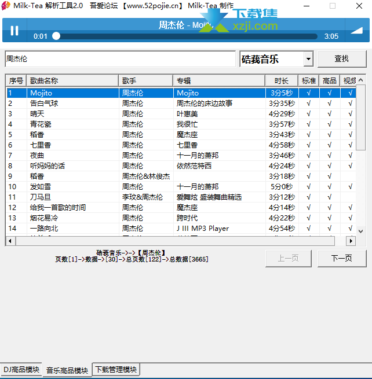Click the album 我很忙
Image resolution: width=372 pixels, height=379 pixels.
(x=187, y=124)
